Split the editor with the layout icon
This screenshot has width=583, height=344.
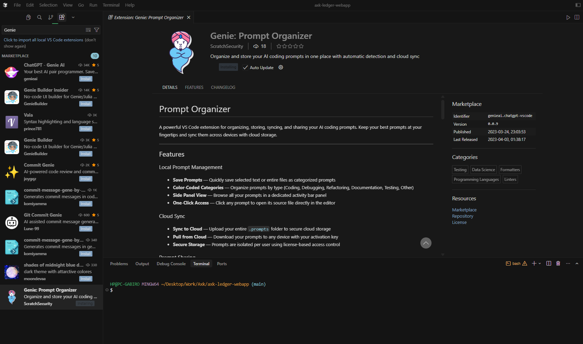click(577, 17)
